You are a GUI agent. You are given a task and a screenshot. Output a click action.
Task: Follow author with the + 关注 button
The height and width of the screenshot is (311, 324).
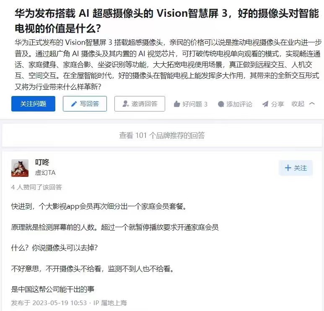click(295, 168)
